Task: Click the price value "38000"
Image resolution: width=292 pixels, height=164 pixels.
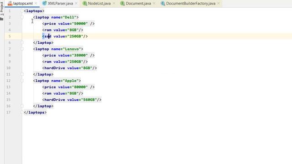Action: pos(80,56)
